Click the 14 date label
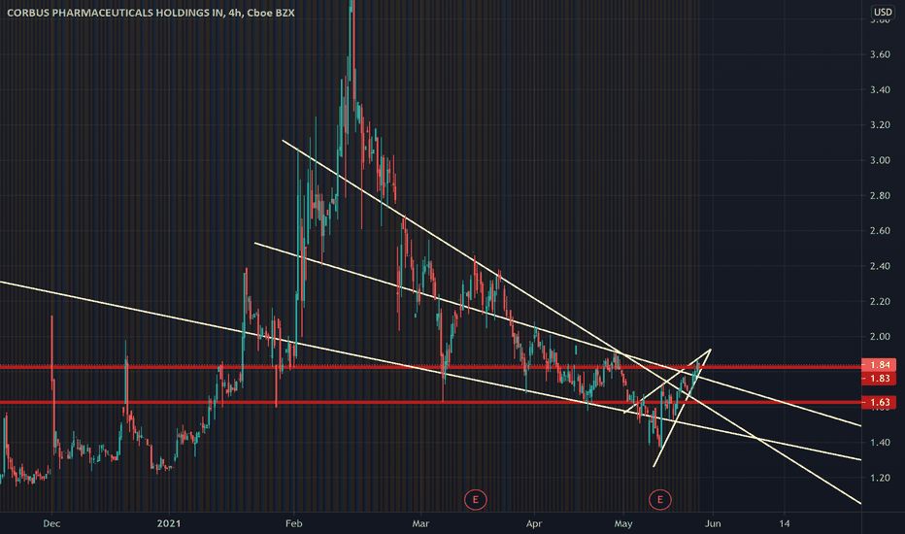Screen dimensions: 905x534 (784, 523)
